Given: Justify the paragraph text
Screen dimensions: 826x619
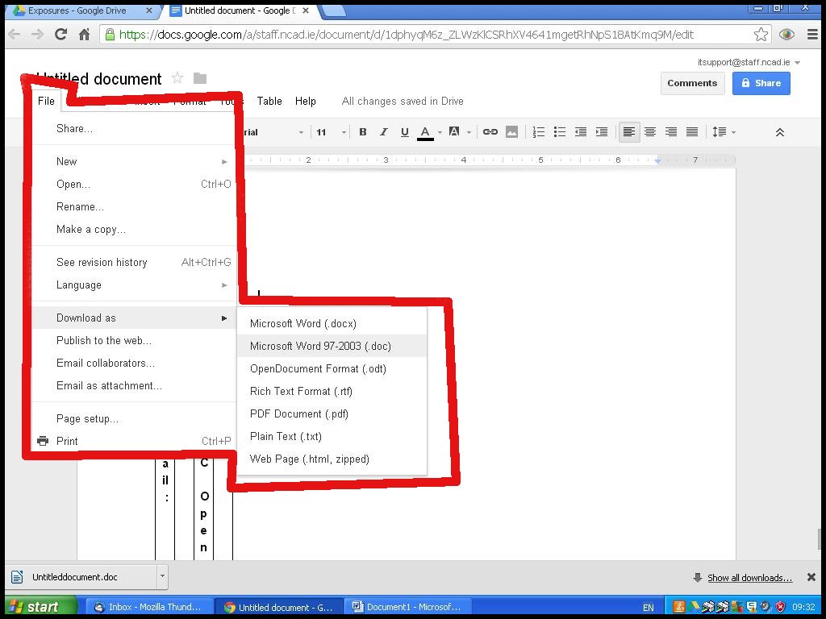Looking at the screenshot, I should tap(692, 132).
